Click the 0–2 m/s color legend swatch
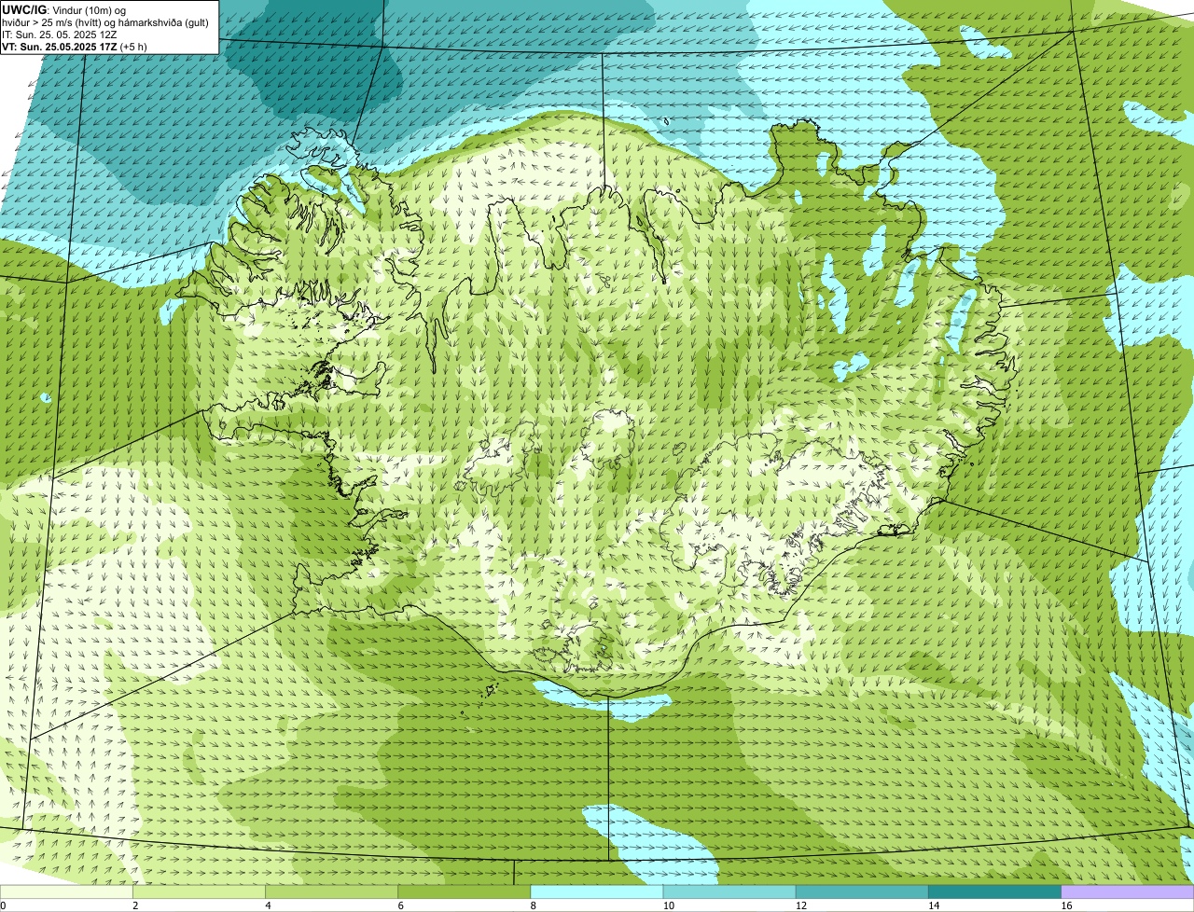 tap(67, 892)
